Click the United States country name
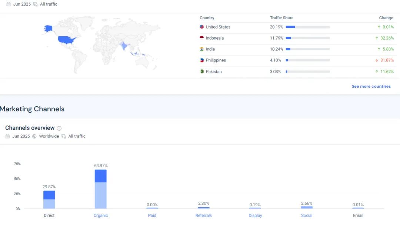400x227 pixels. coord(218,27)
